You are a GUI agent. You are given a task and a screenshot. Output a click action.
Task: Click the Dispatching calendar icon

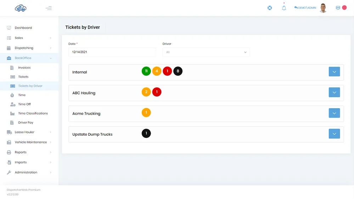pos(9,48)
